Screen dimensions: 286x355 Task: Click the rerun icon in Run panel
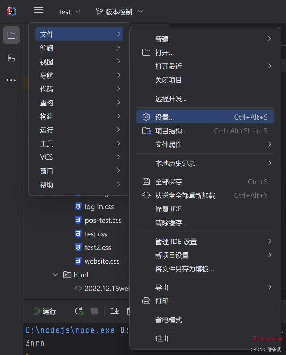tap(79, 311)
